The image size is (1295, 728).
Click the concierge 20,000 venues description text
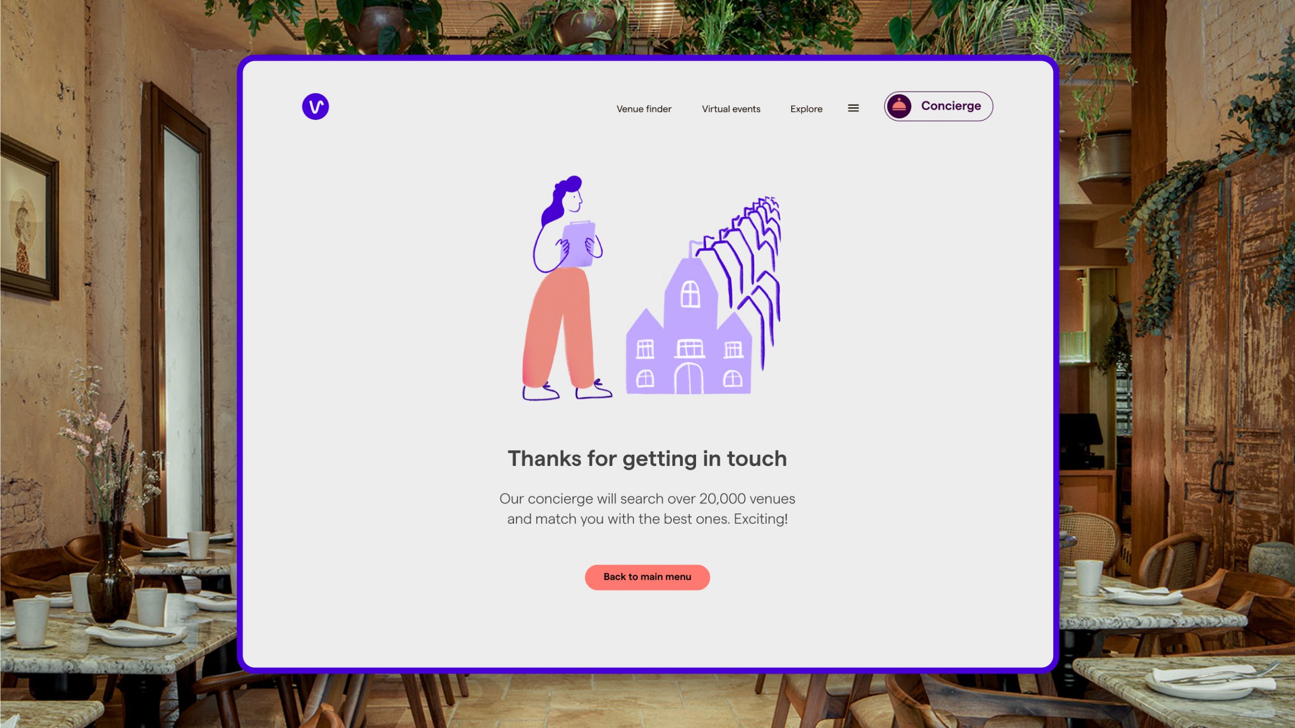pyautogui.click(x=647, y=509)
